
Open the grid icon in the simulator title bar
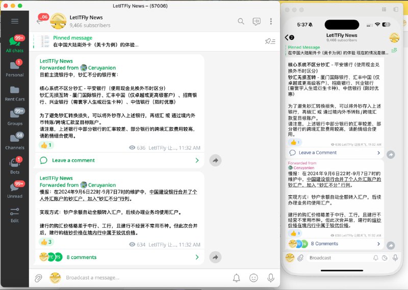coord(384,9)
